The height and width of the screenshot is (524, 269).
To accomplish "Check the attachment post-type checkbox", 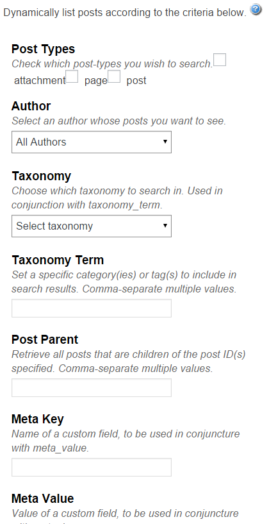I will (220, 60).
